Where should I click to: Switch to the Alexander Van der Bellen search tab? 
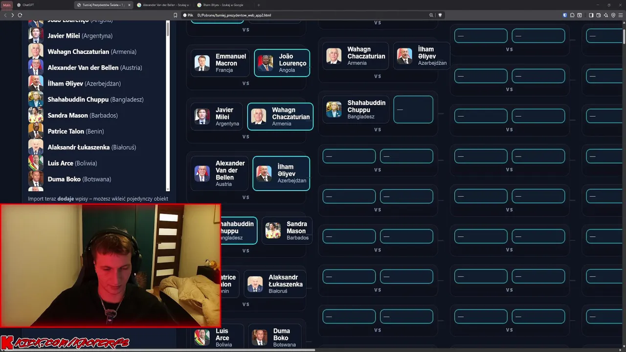pos(163,5)
